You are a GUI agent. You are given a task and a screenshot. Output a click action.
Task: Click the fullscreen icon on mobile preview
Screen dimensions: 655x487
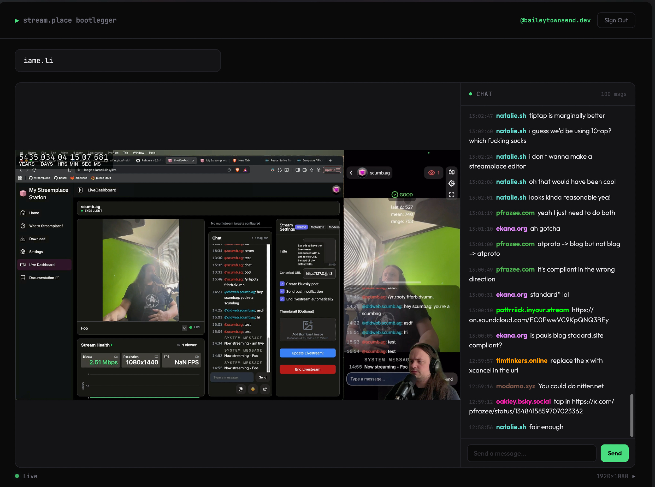[452, 195]
